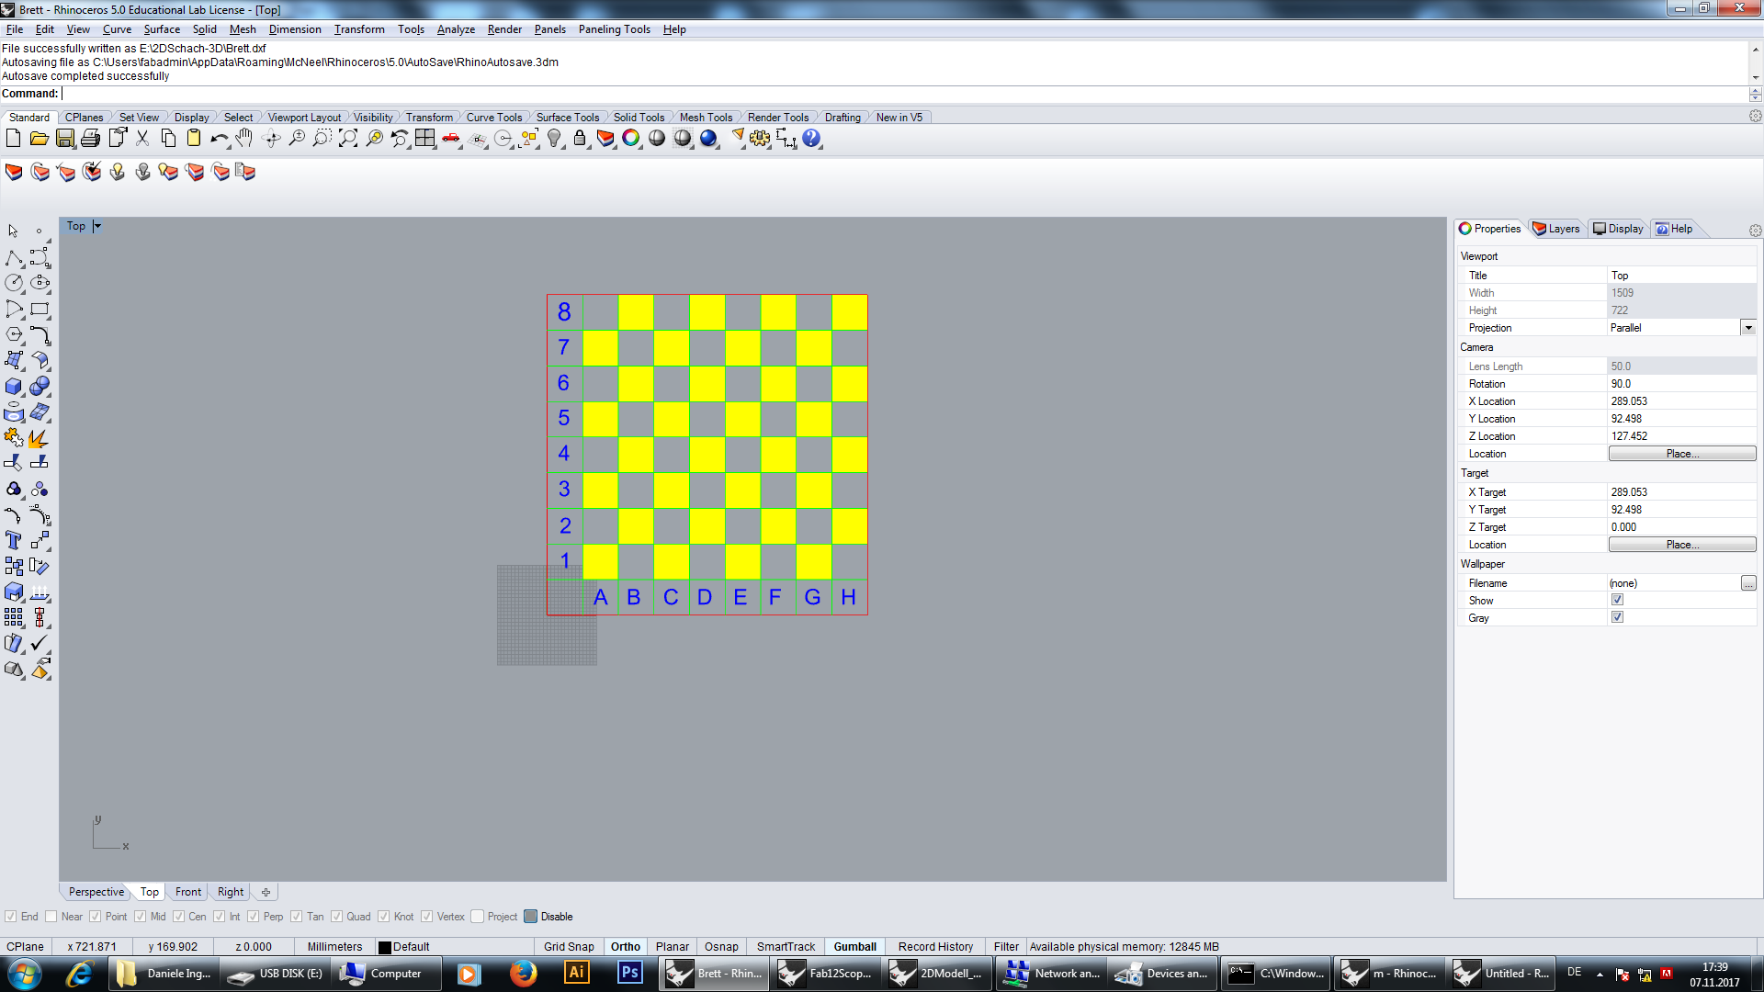
Task: Click the Hide objects lightbulb icon
Action: 554,139
